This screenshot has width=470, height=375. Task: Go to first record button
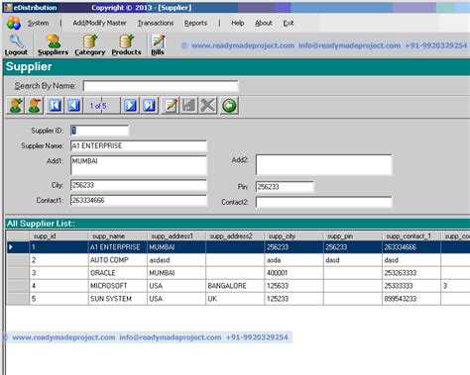click(56, 106)
